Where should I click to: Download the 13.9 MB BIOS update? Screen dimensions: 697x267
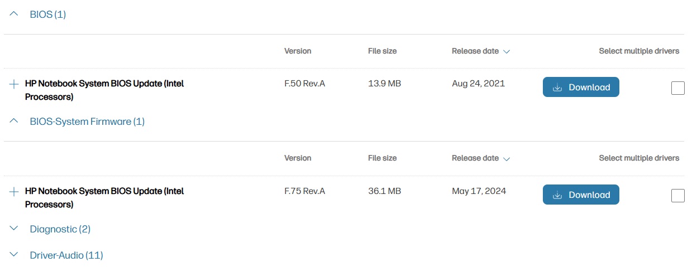click(581, 88)
